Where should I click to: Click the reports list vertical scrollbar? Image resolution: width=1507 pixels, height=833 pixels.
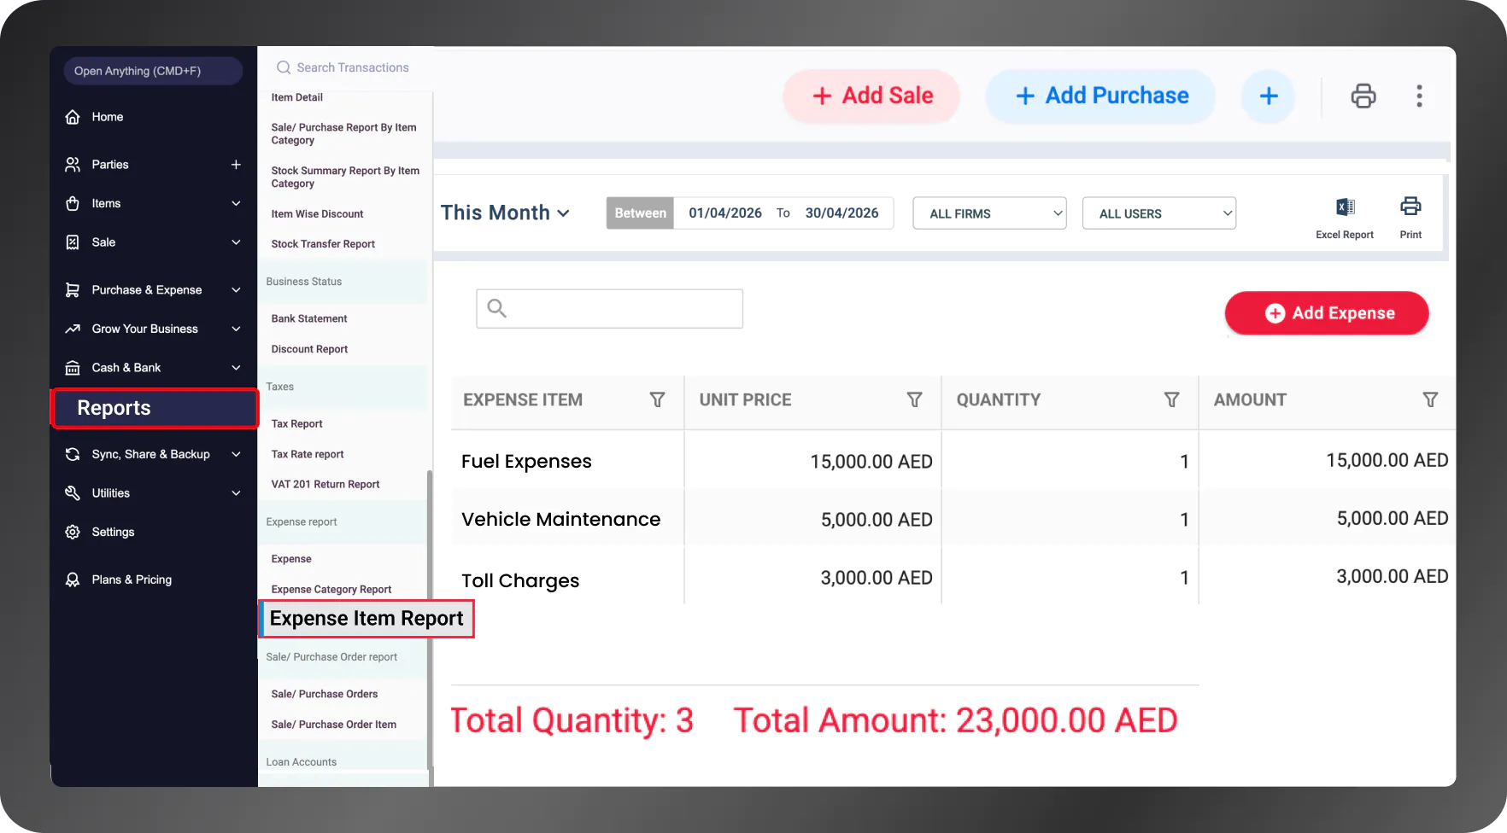[x=430, y=619]
